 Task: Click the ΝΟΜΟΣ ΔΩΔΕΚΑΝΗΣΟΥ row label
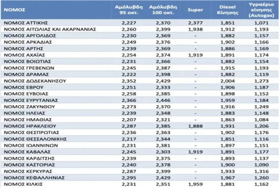click(35, 81)
